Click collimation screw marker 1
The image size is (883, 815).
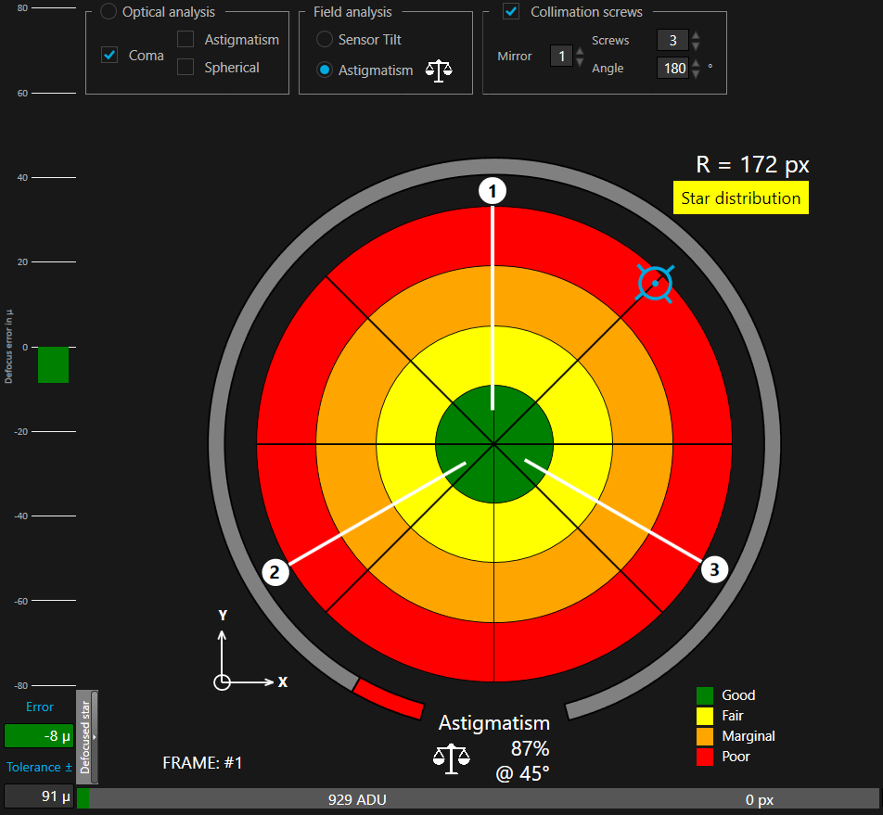tap(493, 191)
